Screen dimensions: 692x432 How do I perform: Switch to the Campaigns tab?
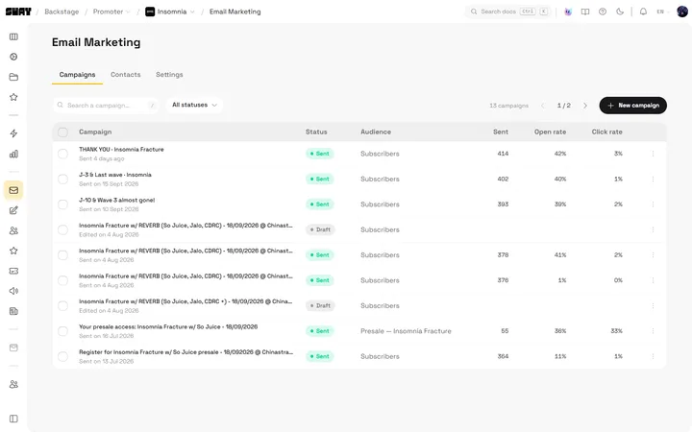tap(77, 75)
